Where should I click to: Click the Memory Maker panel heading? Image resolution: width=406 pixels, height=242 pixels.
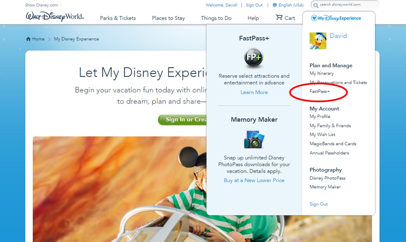(254, 119)
